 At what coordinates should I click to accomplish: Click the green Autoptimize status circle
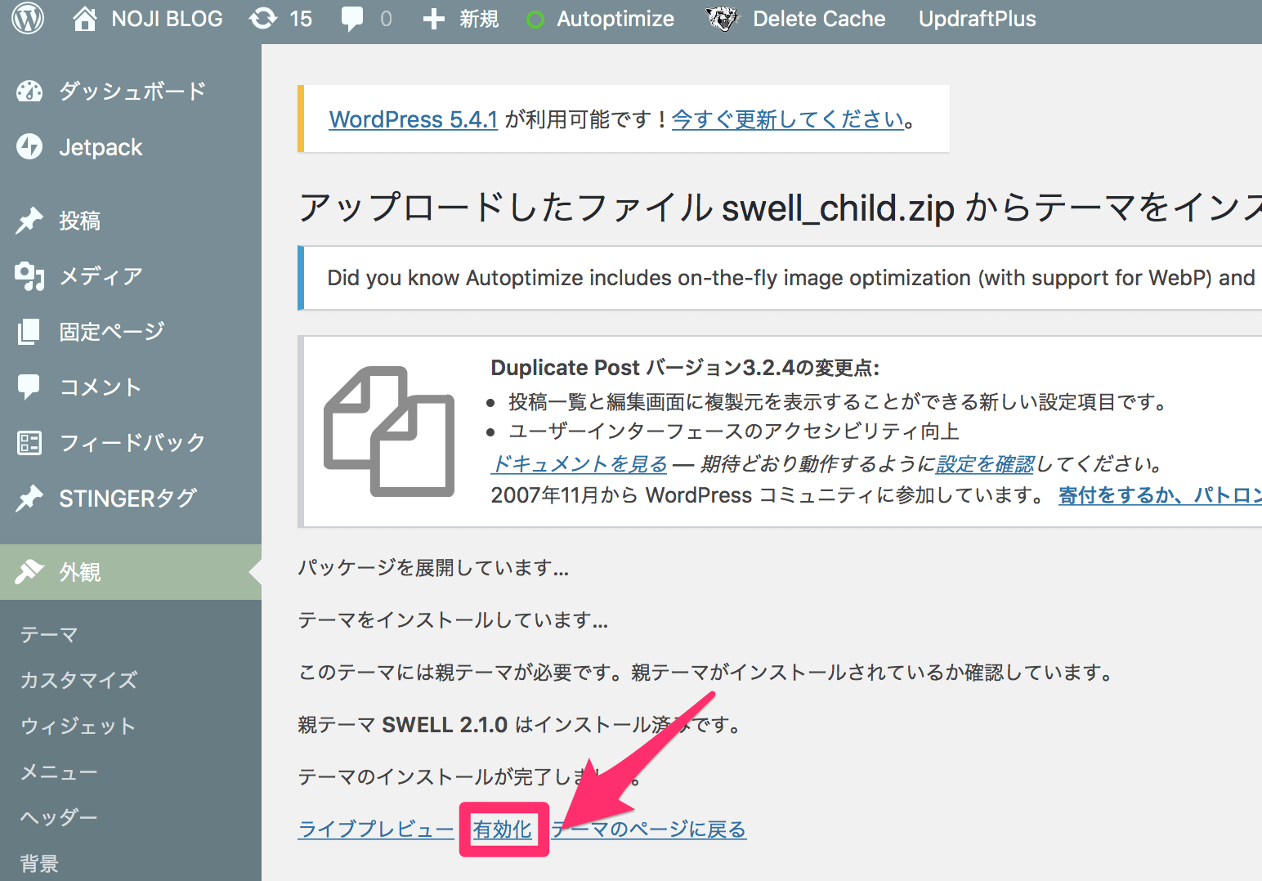pos(535,20)
